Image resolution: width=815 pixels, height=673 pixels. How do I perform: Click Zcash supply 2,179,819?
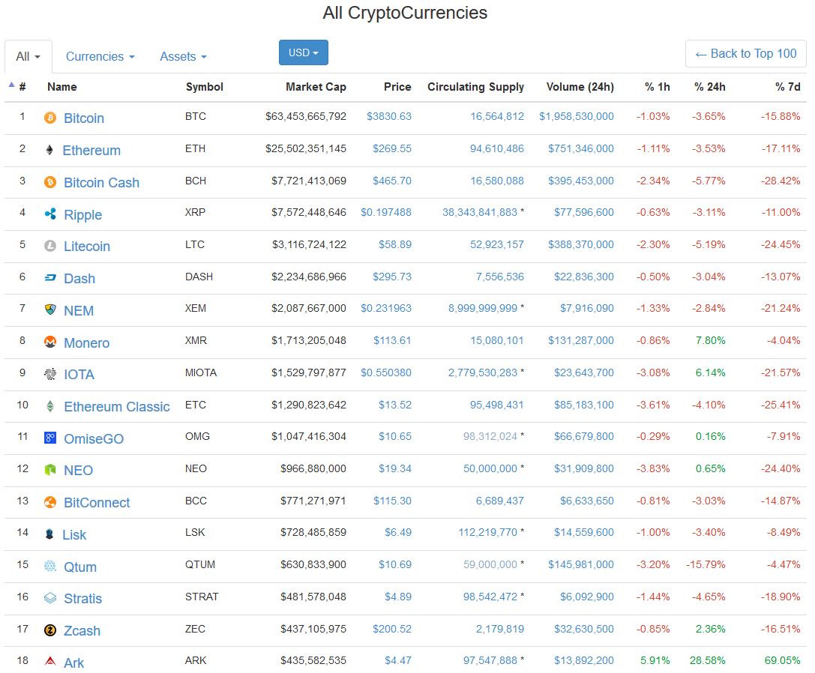tap(500, 629)
